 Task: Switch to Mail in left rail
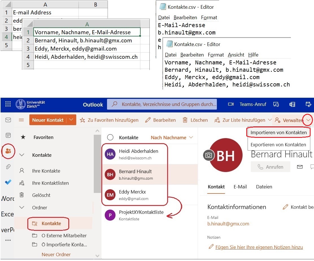[x=8, y=120]
